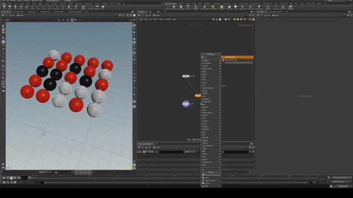Pick Grid from TAB menu history
Image resolution: width=353 pixels, height=198 pixels.
[211, 186]
